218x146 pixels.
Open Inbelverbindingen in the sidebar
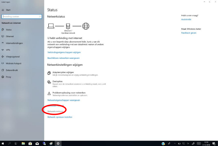(x=14, y=43)
